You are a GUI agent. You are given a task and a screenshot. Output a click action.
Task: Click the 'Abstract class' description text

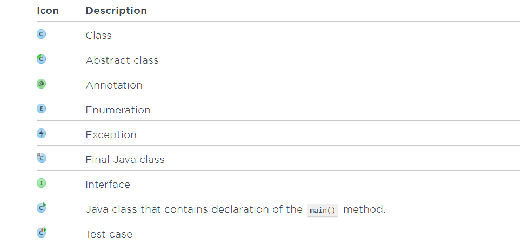click(122, 60)
